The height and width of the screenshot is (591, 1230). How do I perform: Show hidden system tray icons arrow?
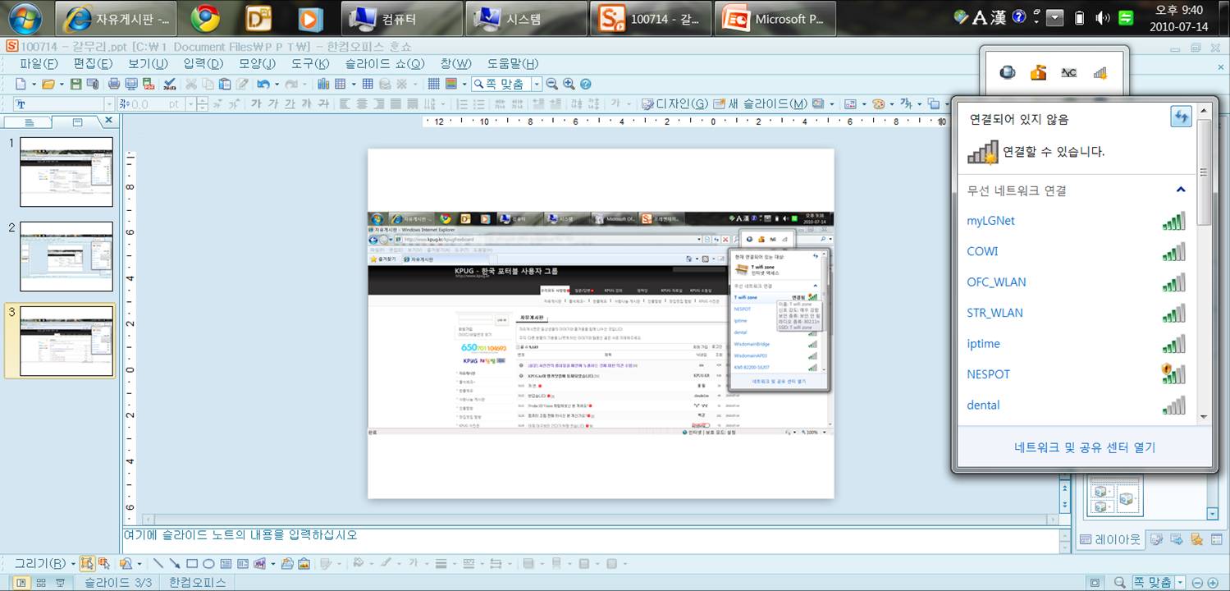(1055, 18)
